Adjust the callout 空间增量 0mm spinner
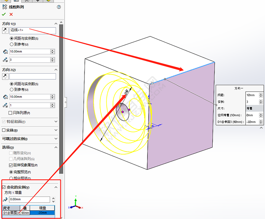 tap(261, 115)
